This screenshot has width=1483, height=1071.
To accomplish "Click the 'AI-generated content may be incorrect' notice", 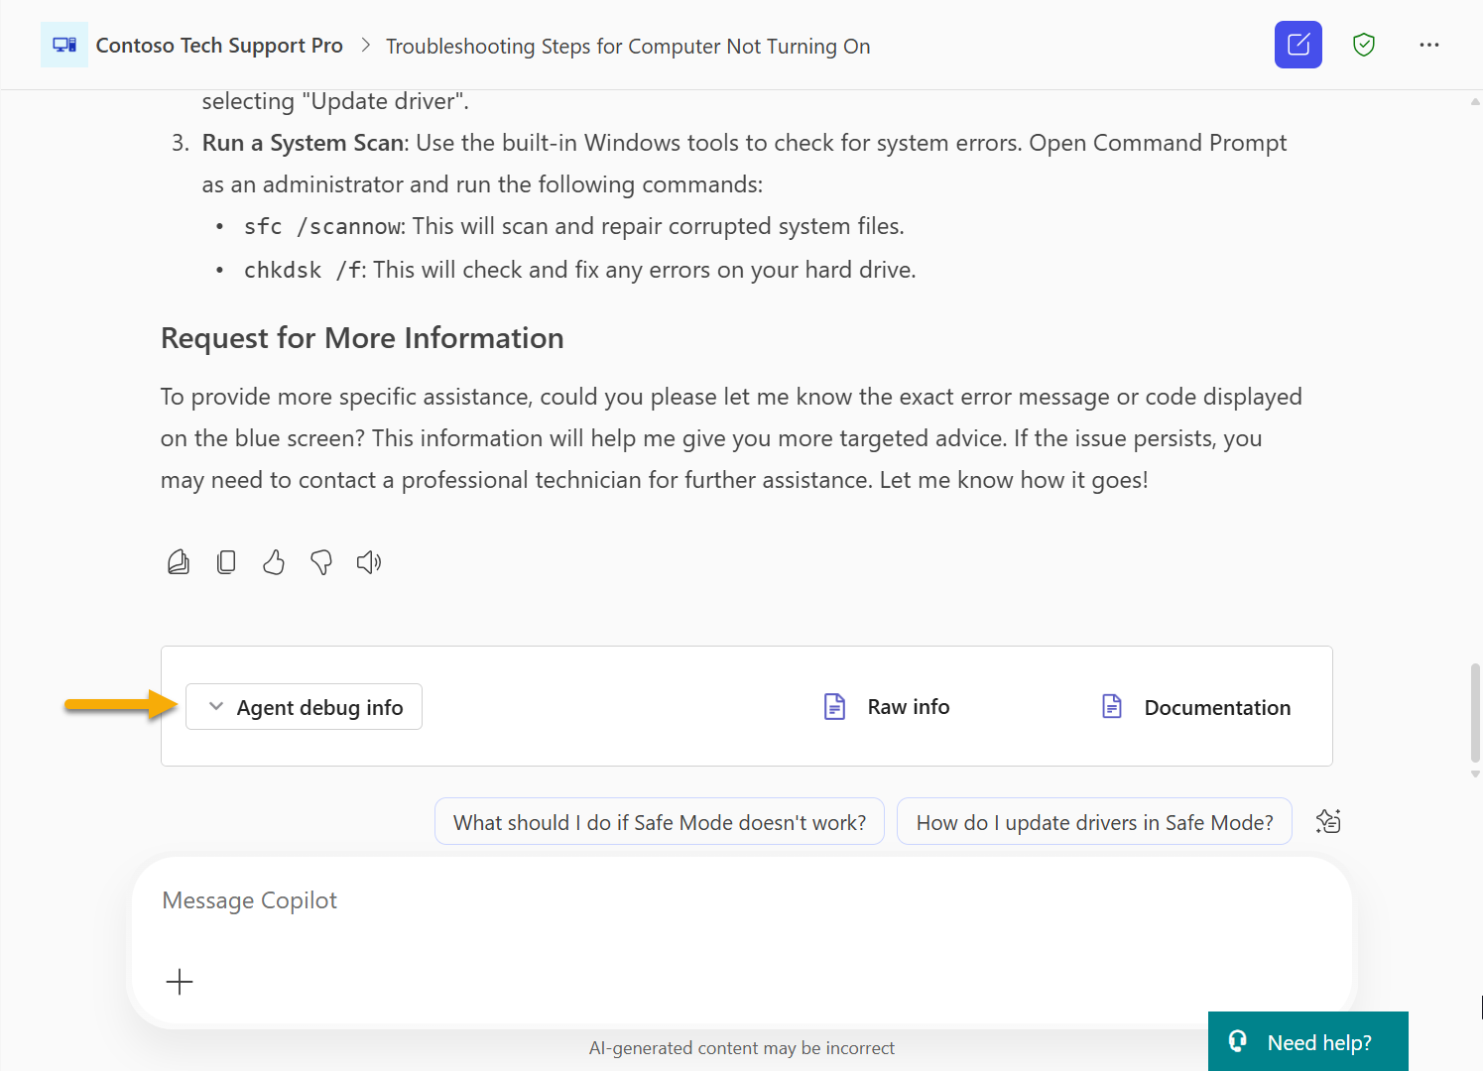I will [x=742, y=1048].
